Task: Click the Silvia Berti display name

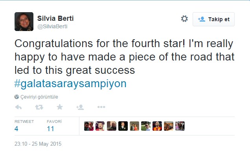Action: point(55,18)
